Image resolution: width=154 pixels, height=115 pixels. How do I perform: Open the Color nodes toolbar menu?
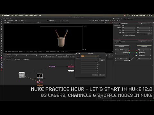[x=2, y=29]
